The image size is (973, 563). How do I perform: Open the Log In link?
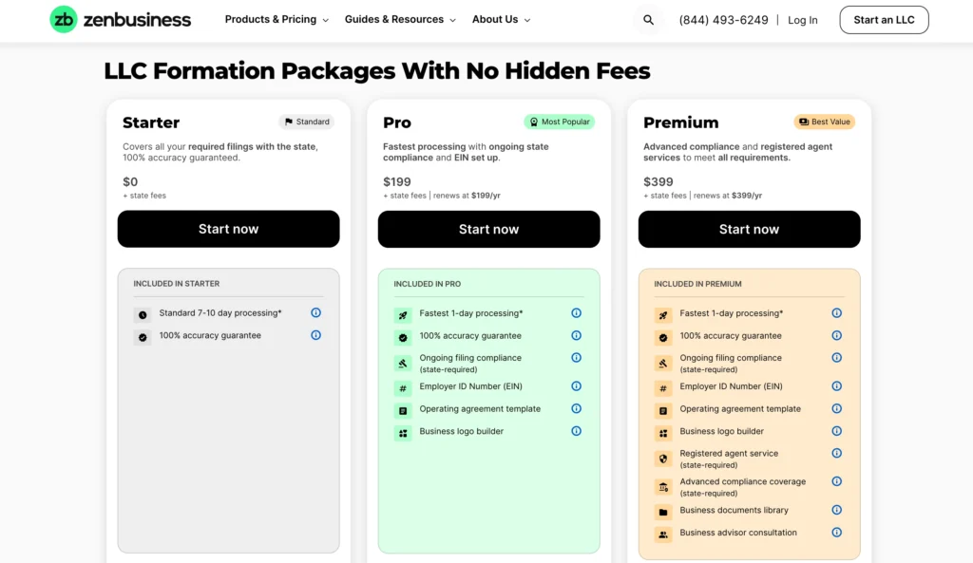(x=802, y=19)
